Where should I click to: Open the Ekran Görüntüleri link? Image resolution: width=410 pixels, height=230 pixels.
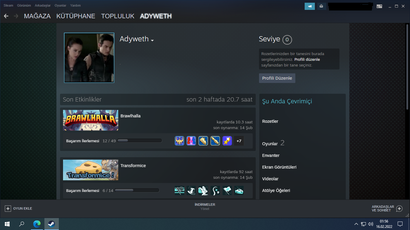click(279, 167)
